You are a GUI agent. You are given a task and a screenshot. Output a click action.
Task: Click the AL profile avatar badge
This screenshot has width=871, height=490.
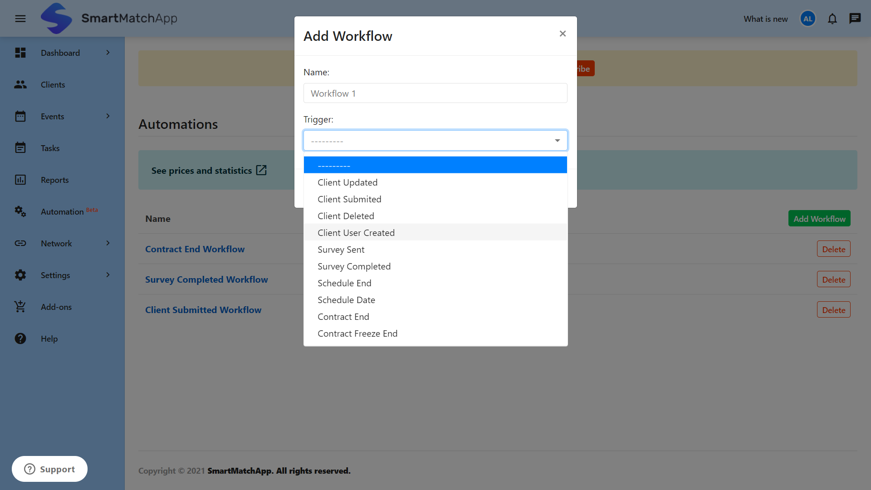[x=808, y=19]
